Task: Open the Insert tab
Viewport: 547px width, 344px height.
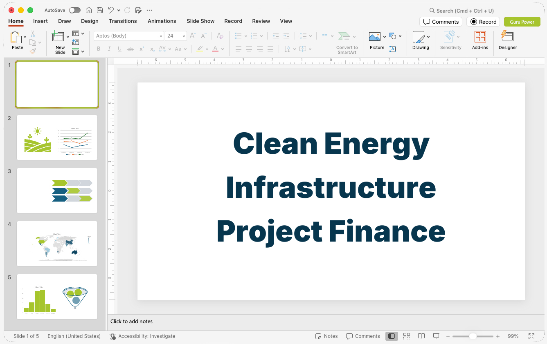Action: point(41,21)
